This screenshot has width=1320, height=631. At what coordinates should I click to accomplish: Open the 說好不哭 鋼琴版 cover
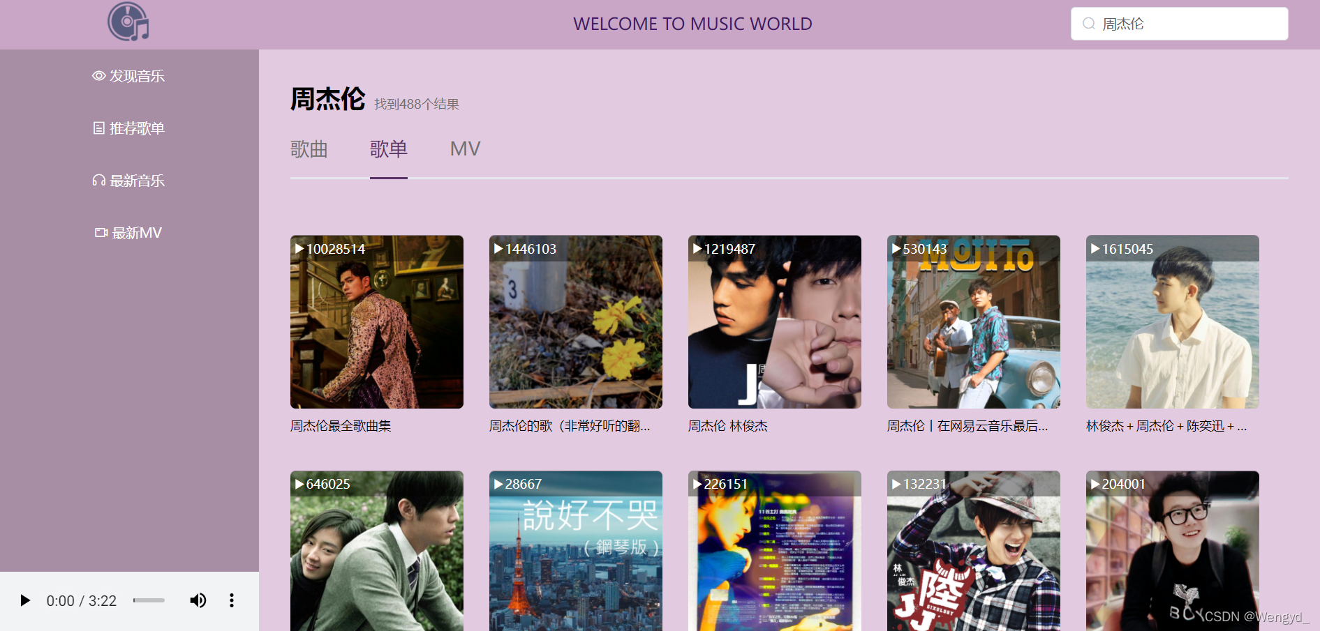(x=576, y=551)
